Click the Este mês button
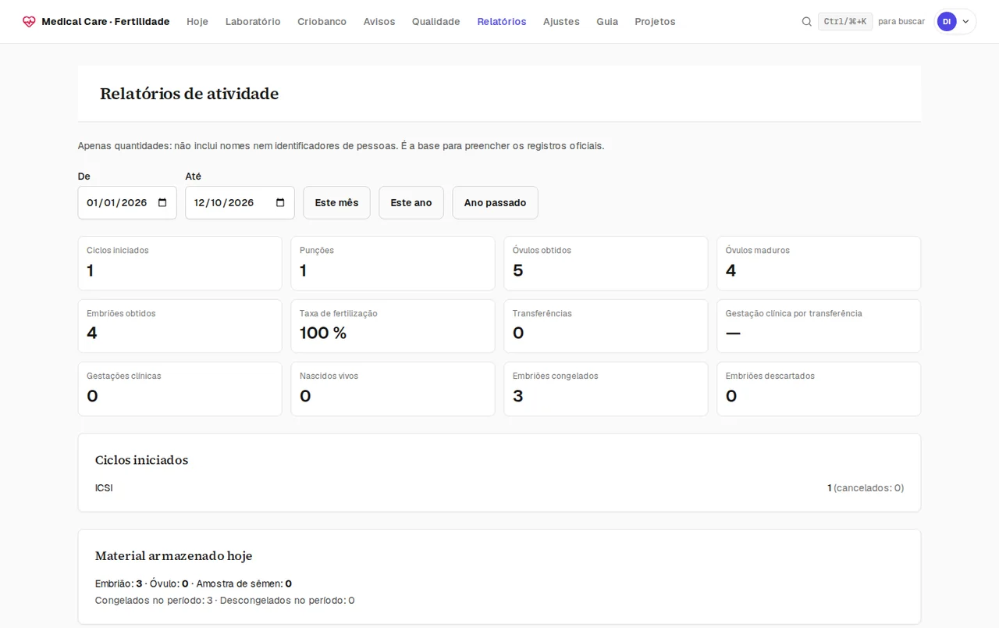The image size is (999, 628). click(336, 203)
